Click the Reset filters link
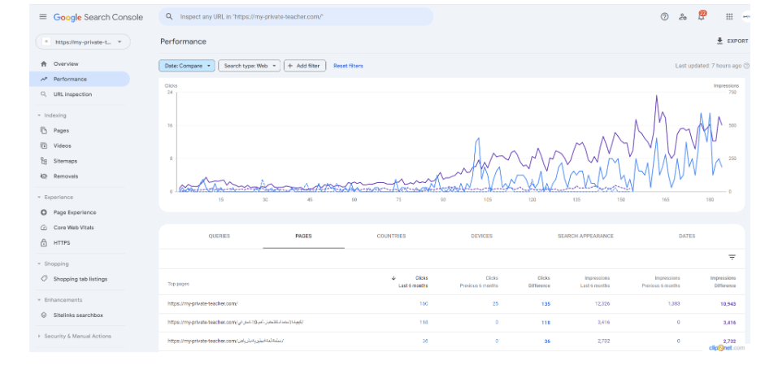This screenshot has height=374, width=765. 348,66
